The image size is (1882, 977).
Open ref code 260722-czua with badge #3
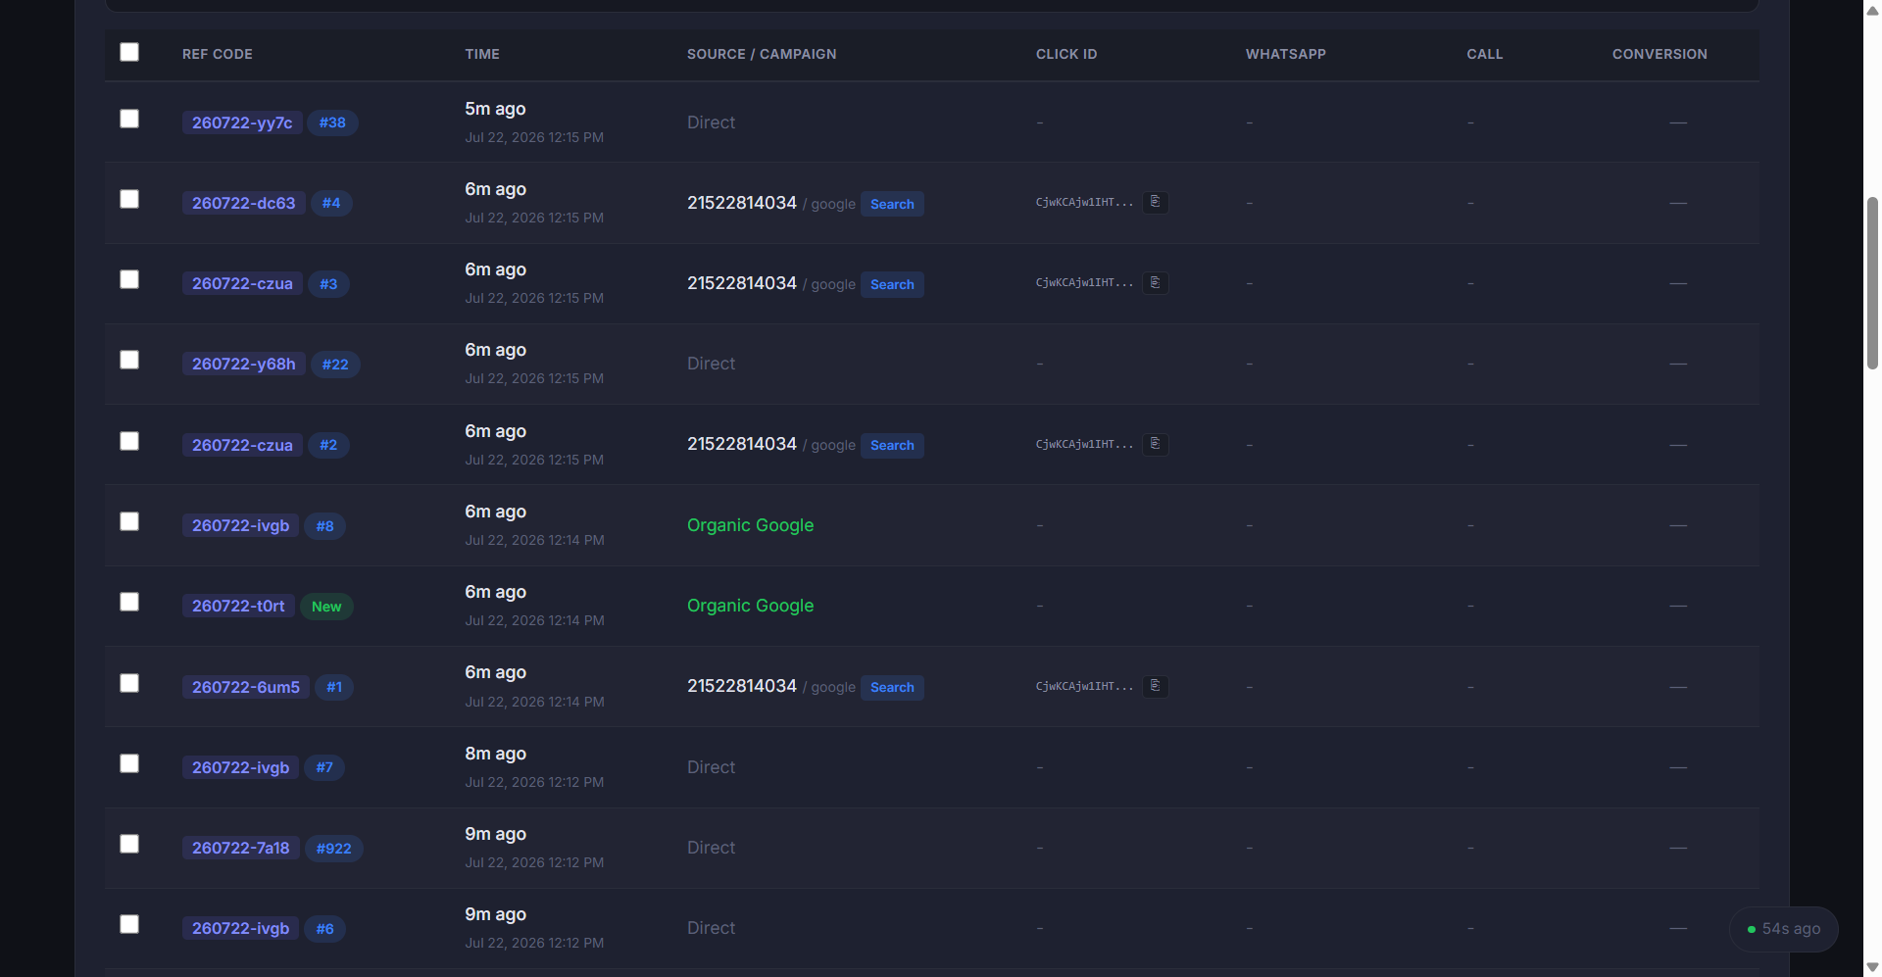[x=242, y=284]
